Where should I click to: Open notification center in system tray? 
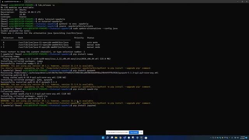pos(246,138)
